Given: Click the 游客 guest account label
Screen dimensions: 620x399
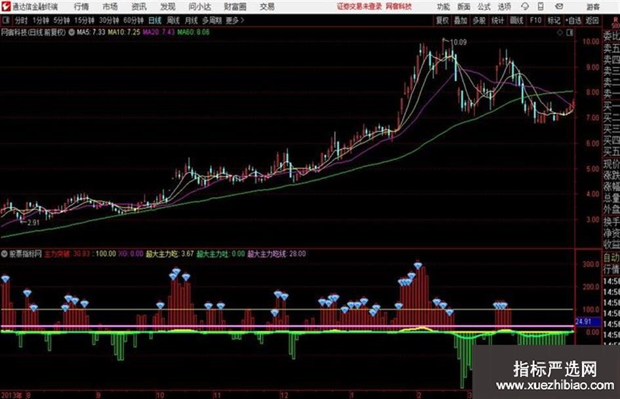Looking at the screenshot, I should (x=592, y=7).
